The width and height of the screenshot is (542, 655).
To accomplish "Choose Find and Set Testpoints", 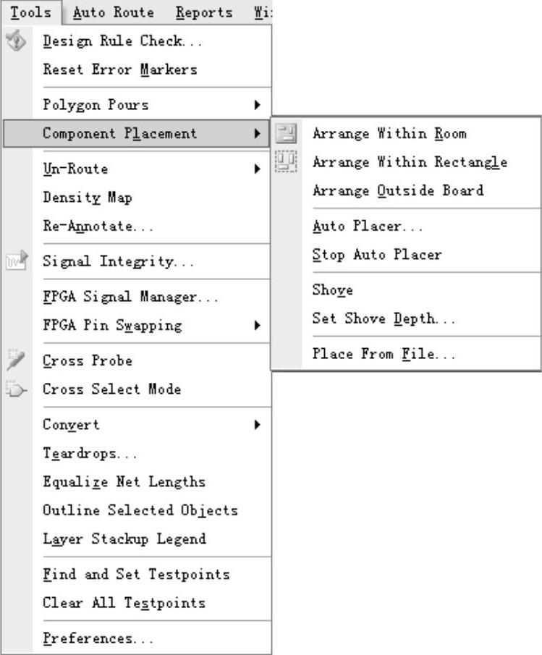I will pyautogui.click(x=136, y=574).
